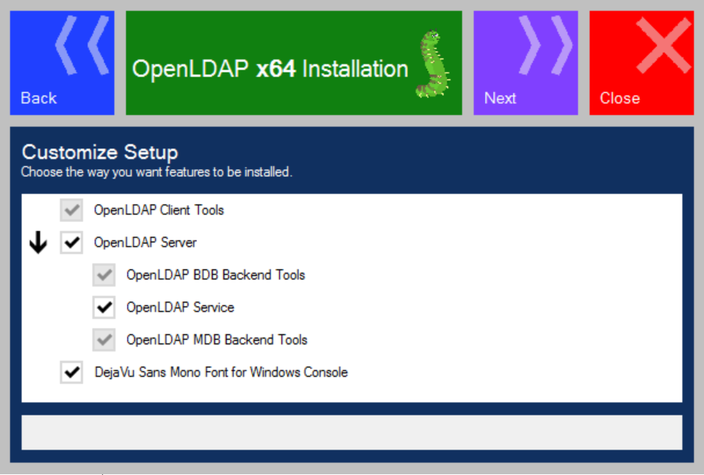This screenshot has width=704, height=475.
Task: Toggle the OpenLDAP BDB Backend Tools checkbox
Action: (x=104, y=275)
